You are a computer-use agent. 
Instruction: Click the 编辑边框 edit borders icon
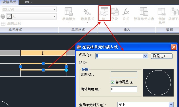tap(3, 23)
